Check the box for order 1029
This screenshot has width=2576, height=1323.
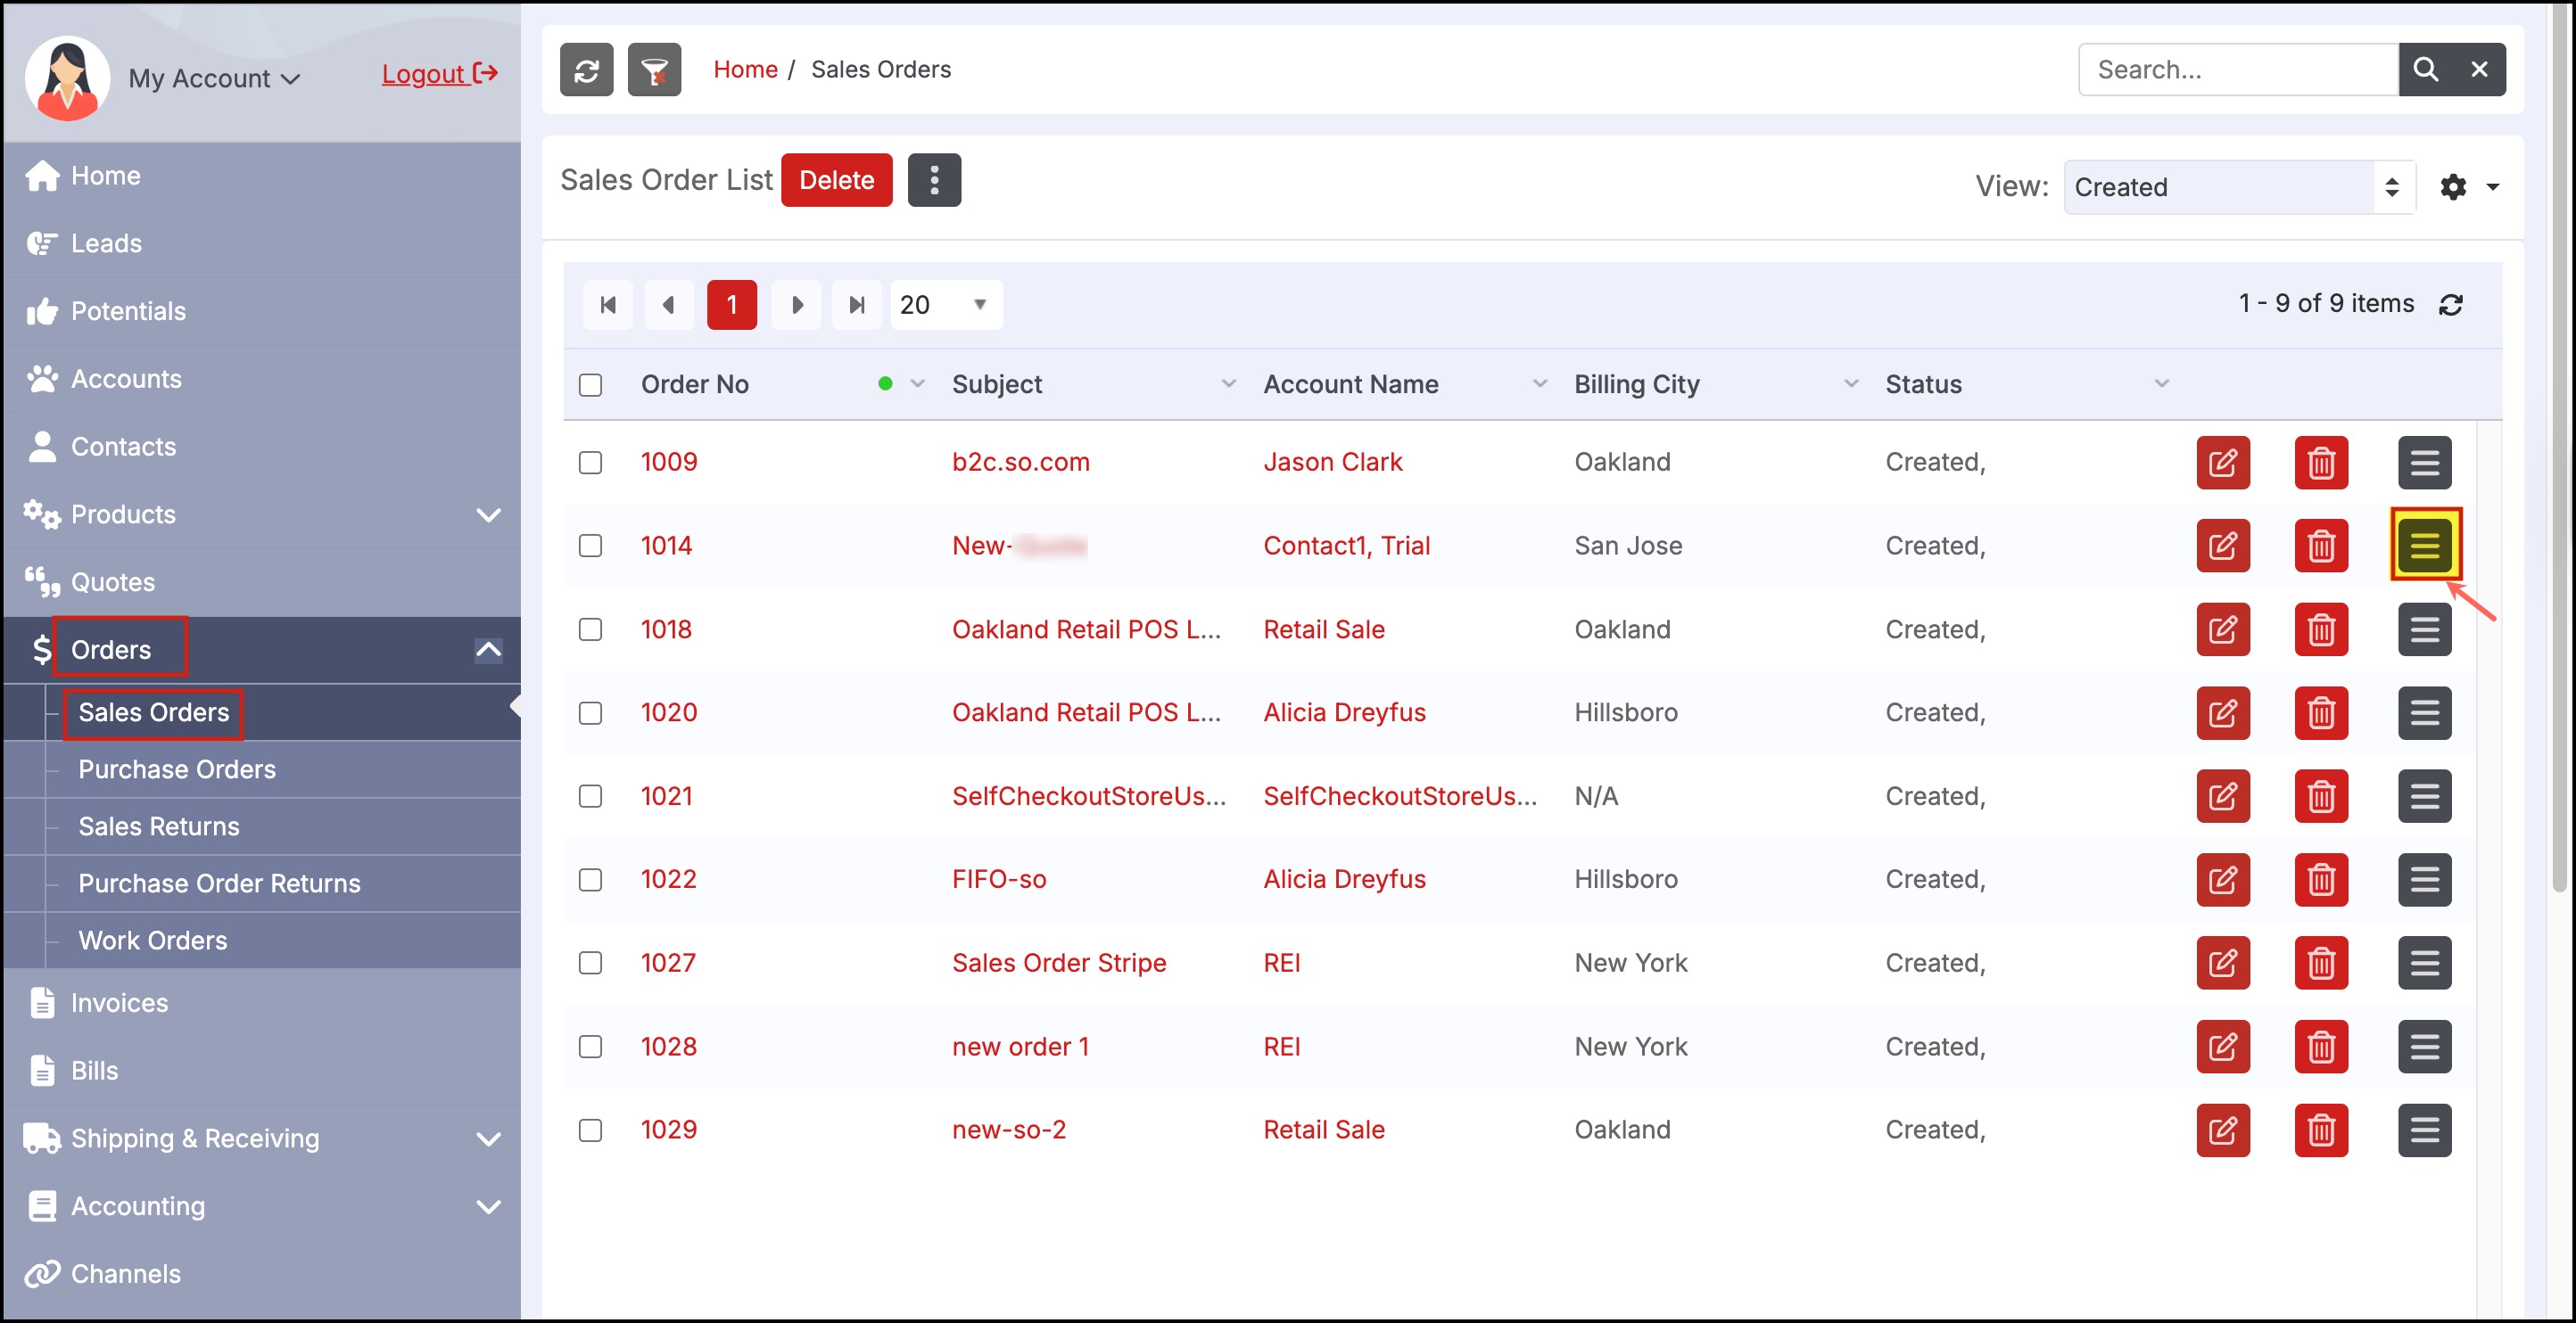coord(590,1130)
